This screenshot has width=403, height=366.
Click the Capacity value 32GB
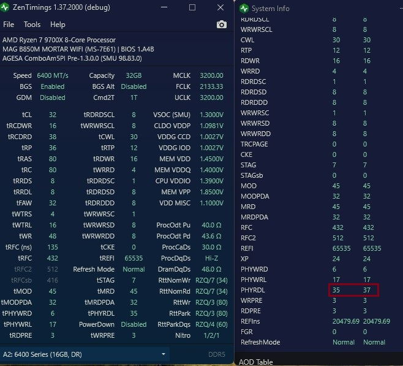(134, 75)
